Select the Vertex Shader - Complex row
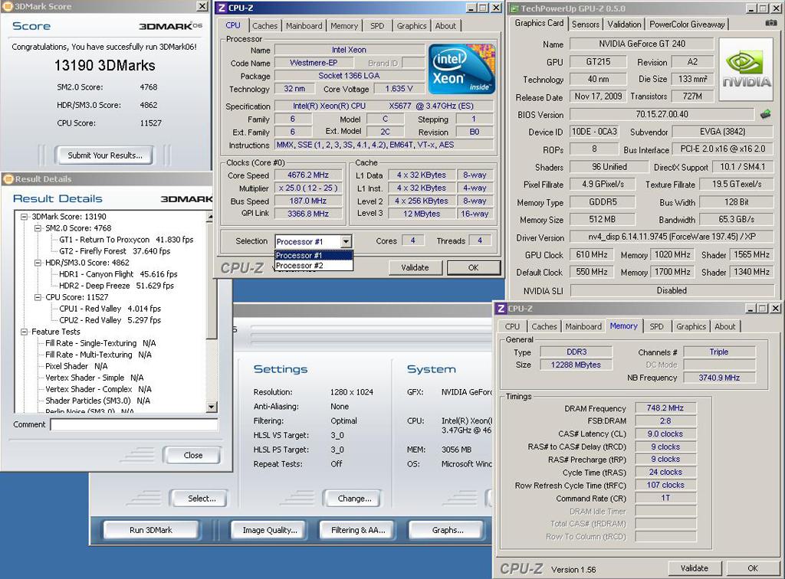785x579 pixels. click(x=99, y=389)
